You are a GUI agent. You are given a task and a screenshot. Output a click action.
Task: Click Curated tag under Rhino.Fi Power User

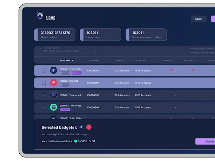tap(76, 73)
